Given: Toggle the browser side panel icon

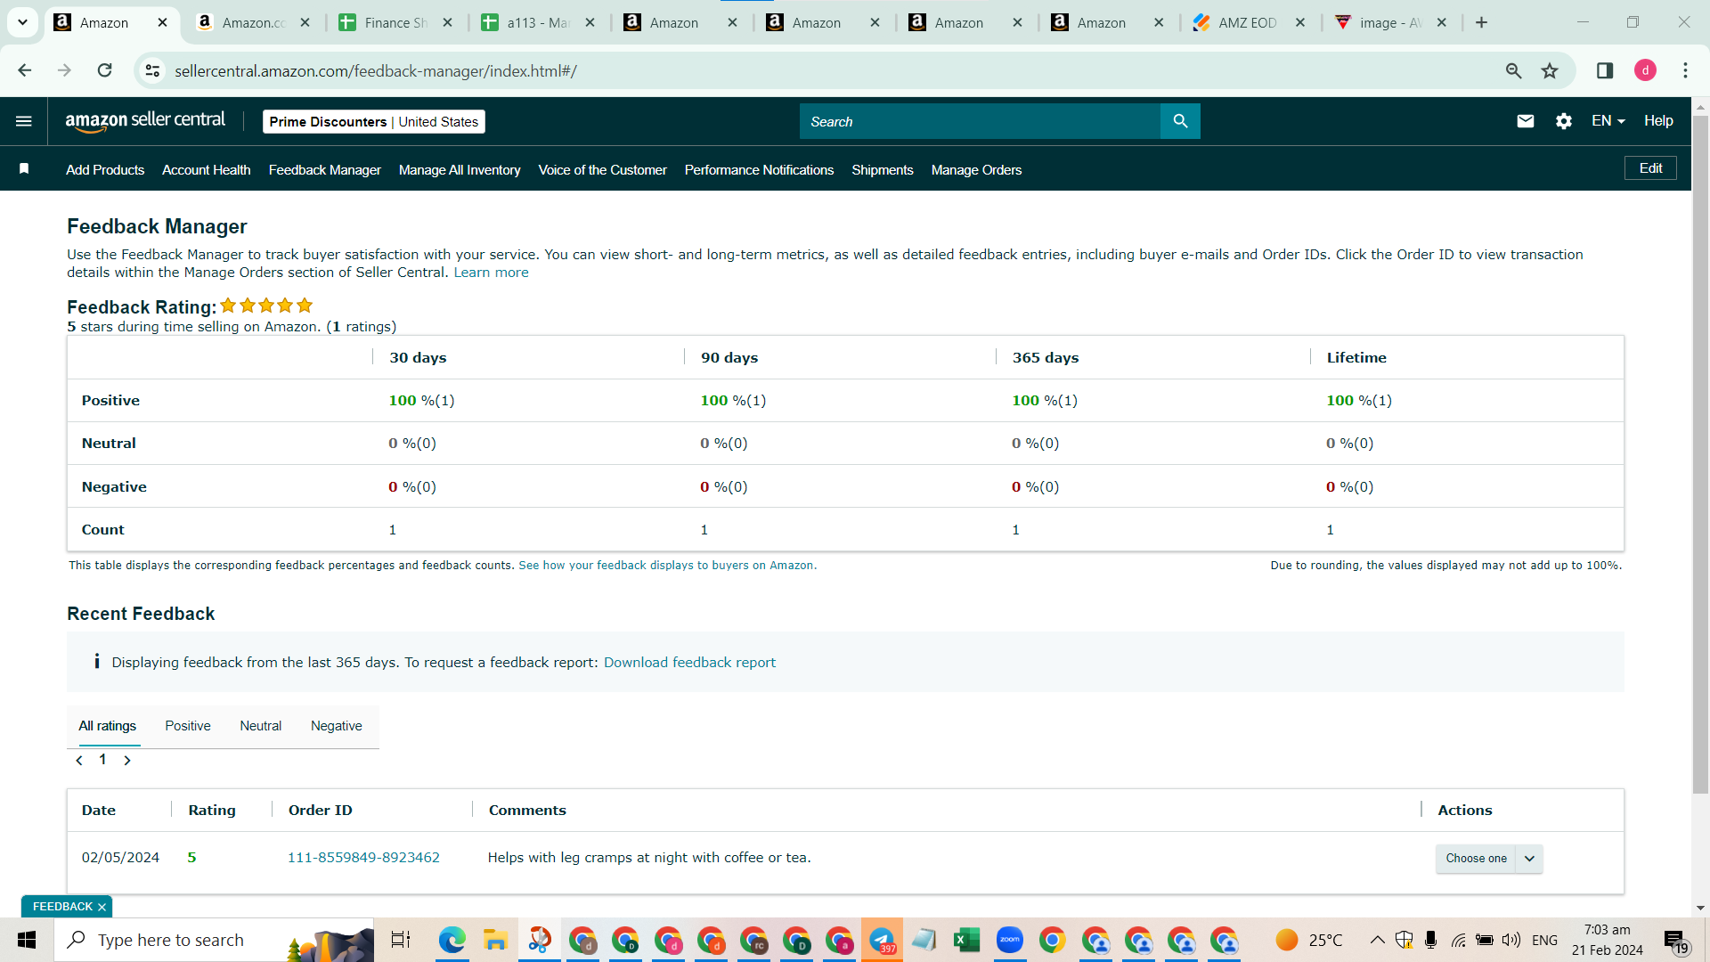Looking at the screenshot, I should pos(1605,70).
